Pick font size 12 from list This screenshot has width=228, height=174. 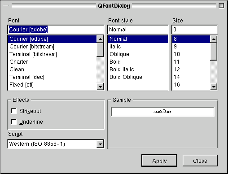[x=191, y=70]
